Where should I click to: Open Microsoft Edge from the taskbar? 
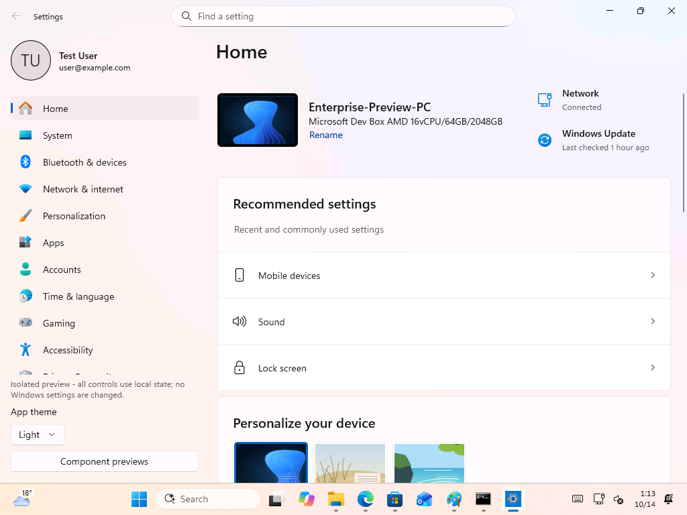pyautogui.click(x=366, y=499)
